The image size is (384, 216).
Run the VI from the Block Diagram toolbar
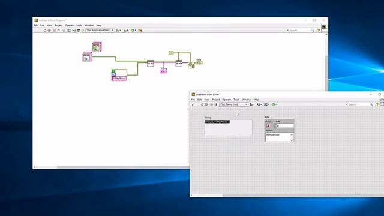[45, 31]
